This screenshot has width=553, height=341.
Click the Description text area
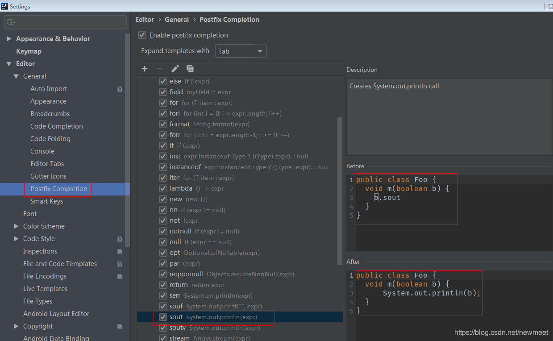pos(449,117)
